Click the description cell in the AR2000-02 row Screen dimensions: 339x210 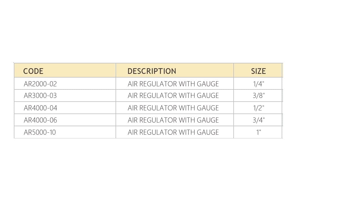173,84
